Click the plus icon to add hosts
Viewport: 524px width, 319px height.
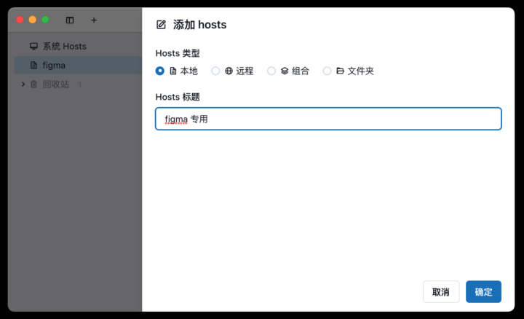click(94, 20)
